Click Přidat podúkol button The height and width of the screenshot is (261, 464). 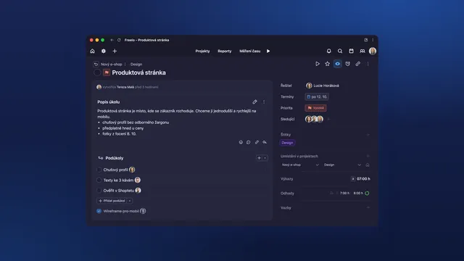(x=112, y=201)
